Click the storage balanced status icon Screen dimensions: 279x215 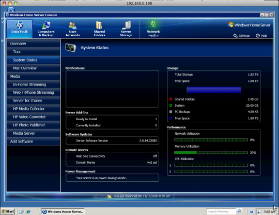[x=109, y=196]
